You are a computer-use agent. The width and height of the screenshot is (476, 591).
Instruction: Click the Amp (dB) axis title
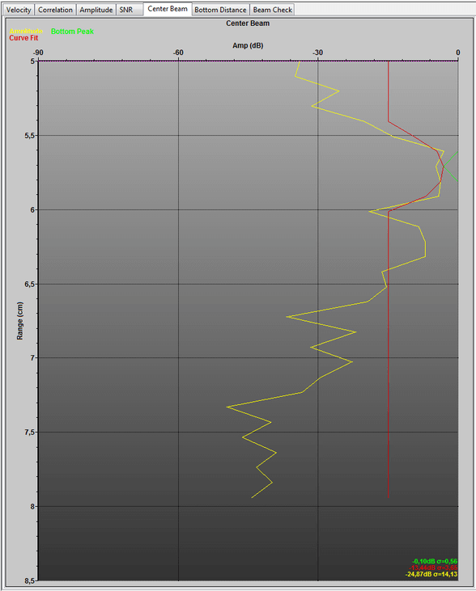248,45
